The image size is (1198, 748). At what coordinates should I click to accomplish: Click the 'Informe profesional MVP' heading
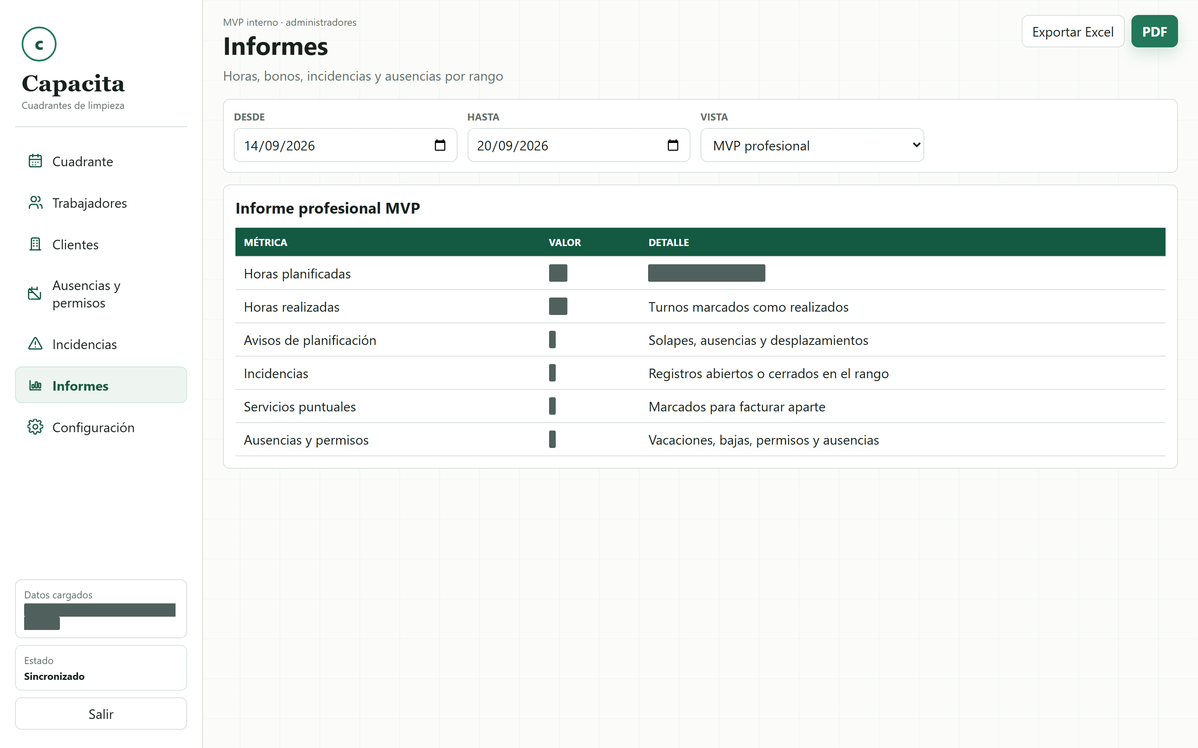click(x=328, y=208)
